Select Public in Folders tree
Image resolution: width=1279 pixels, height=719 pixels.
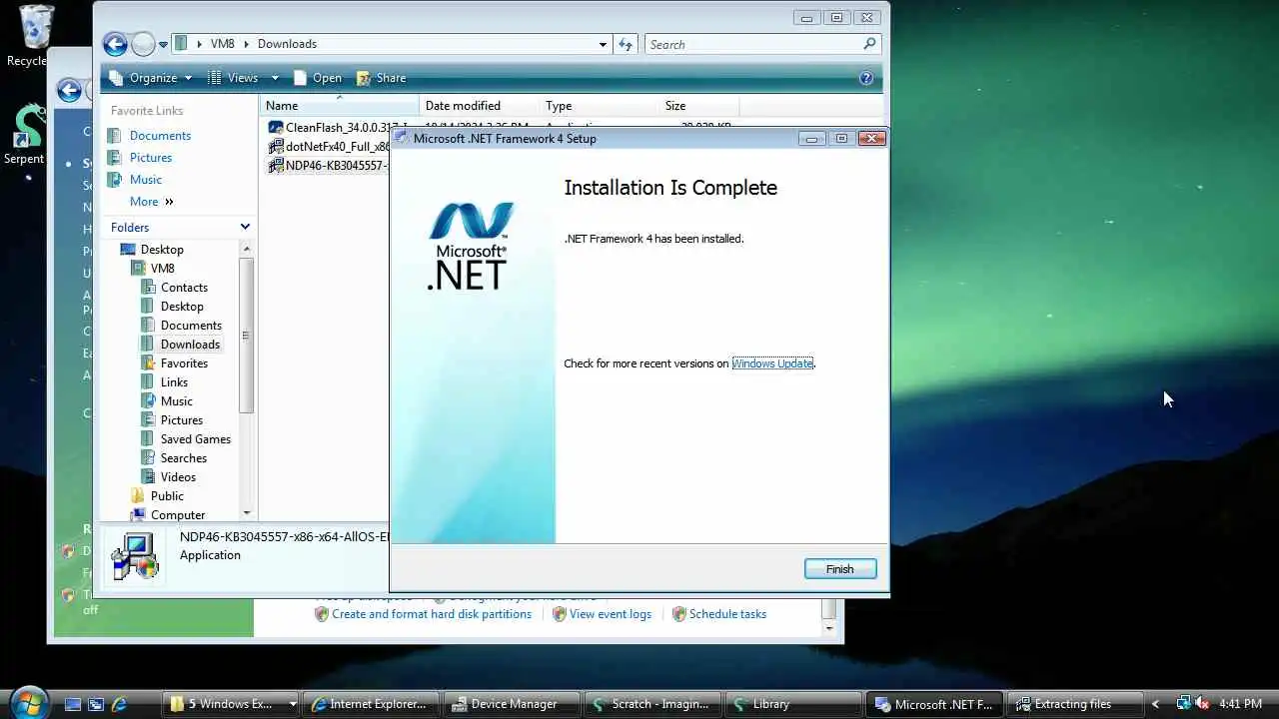[167, 496]
